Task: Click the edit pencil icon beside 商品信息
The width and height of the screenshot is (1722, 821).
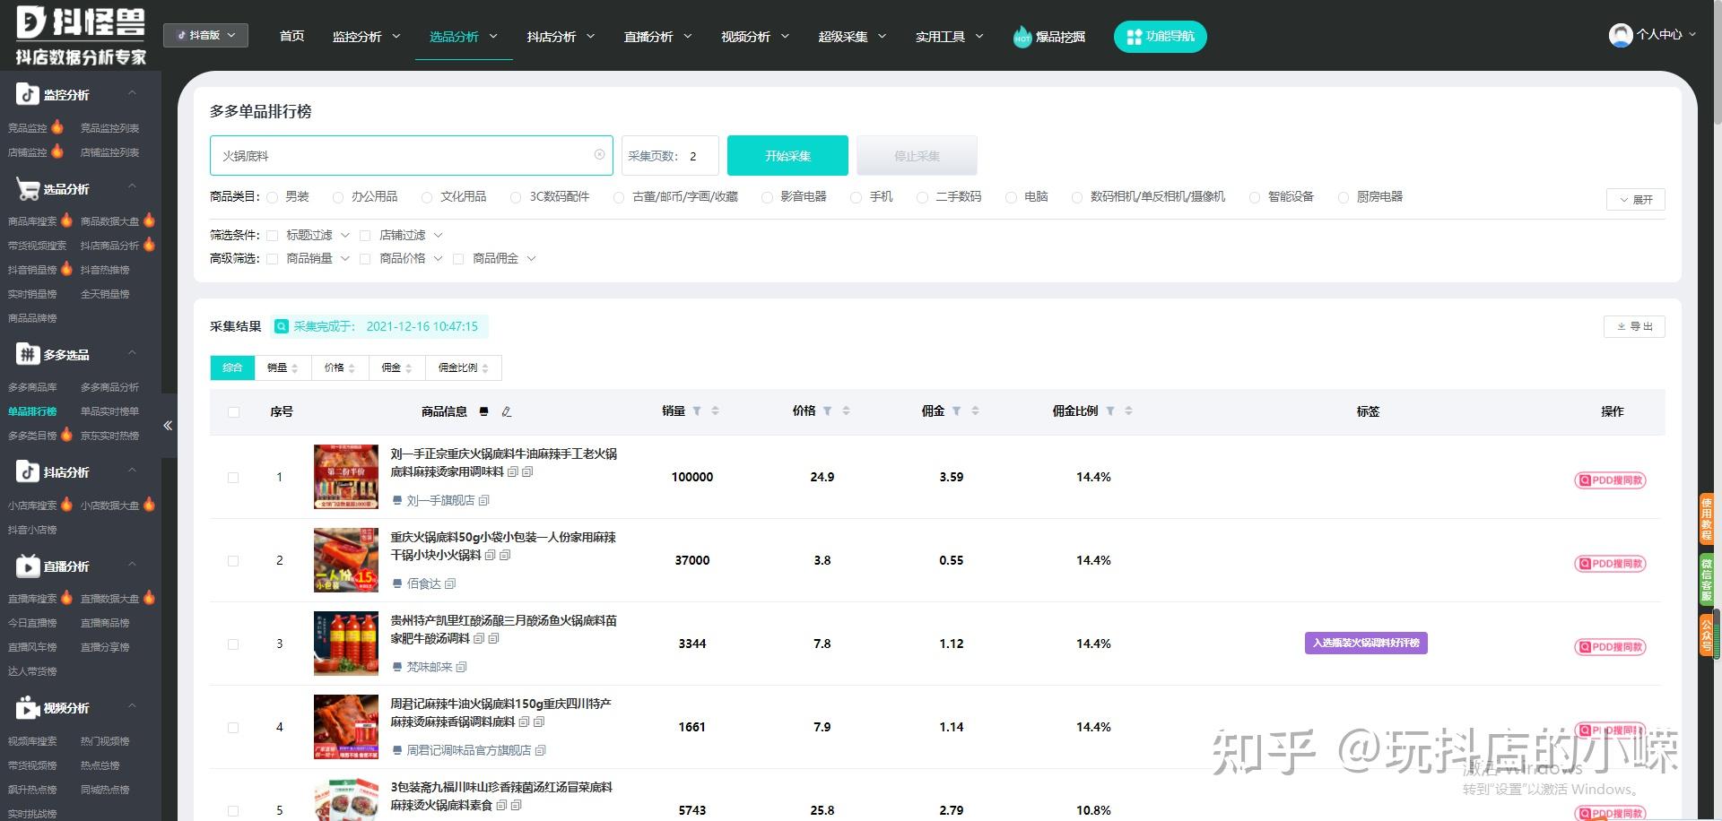Action: (x=506, y=411)
